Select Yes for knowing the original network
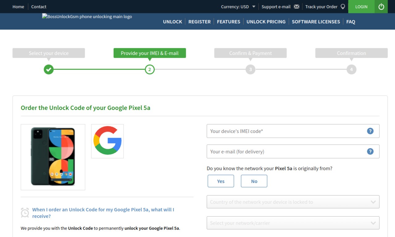 coord(221,181)
